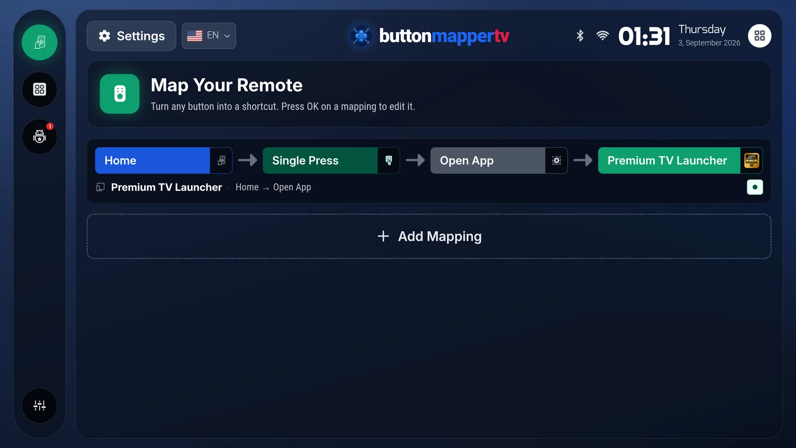796x448 pixels.
Task: Click the gear icon beside Open App
Action: pos(557,160)
